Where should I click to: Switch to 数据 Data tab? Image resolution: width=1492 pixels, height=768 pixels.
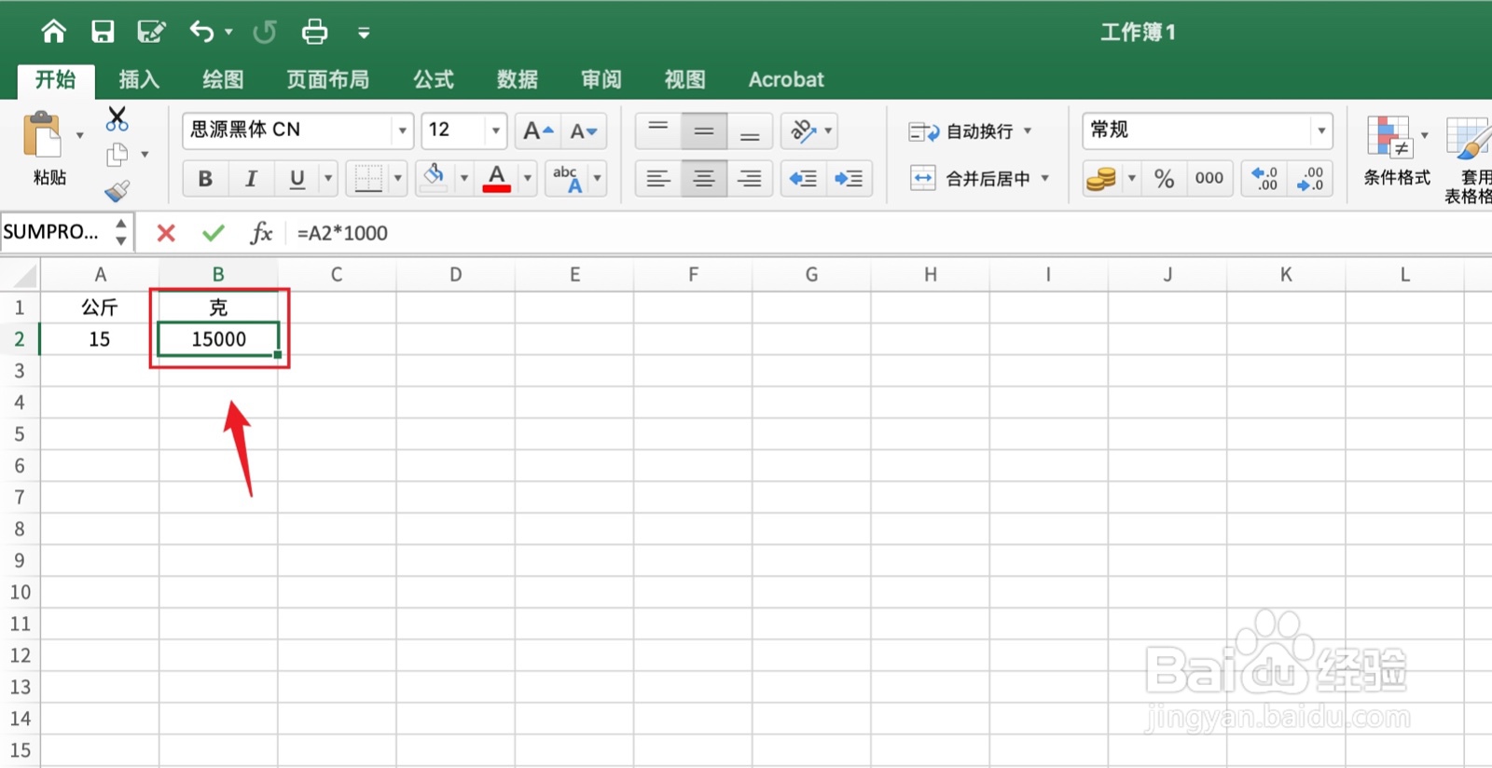point(518,80)
